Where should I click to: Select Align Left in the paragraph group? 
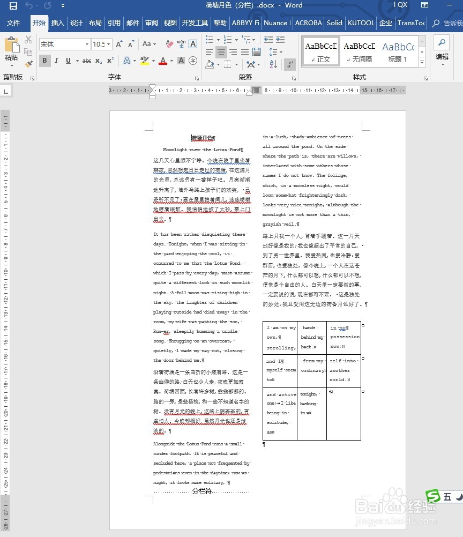point(209,52)
